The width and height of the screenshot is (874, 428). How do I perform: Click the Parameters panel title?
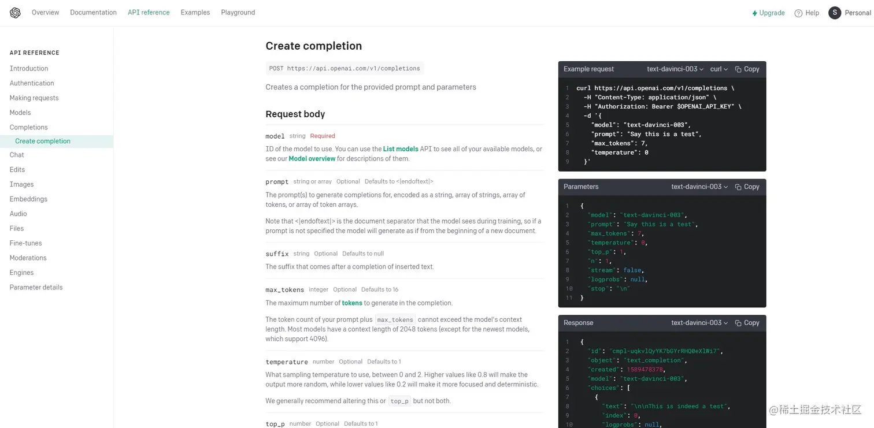pos(581,187)
